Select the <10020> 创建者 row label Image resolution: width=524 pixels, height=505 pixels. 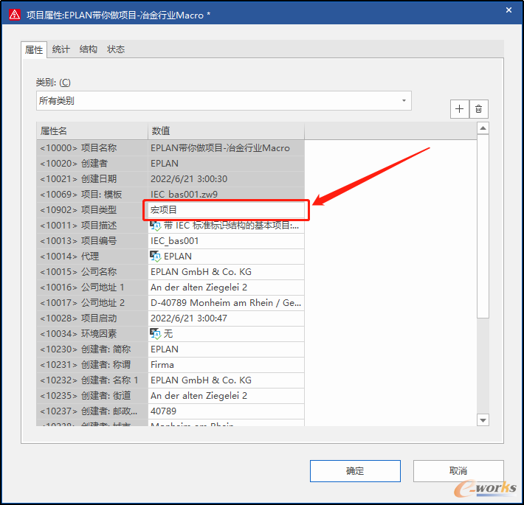pyautogui.click(x=92, y=164)
